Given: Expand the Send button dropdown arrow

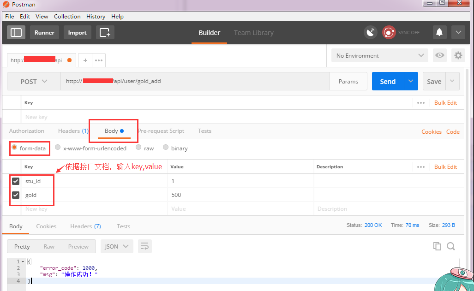Looking at the screenshot, I should tap(411, 81).
